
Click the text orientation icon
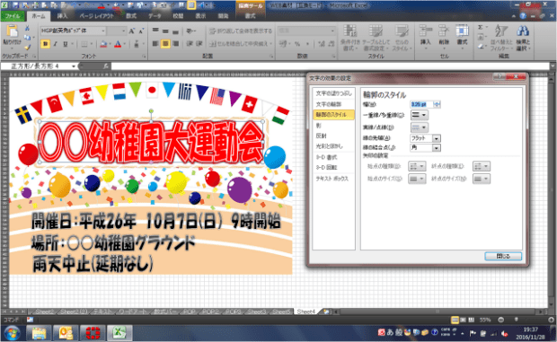pos(190,31)
